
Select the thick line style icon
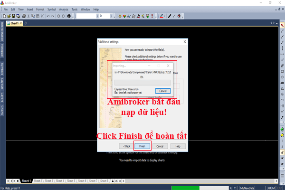click(x=170, y=16)
